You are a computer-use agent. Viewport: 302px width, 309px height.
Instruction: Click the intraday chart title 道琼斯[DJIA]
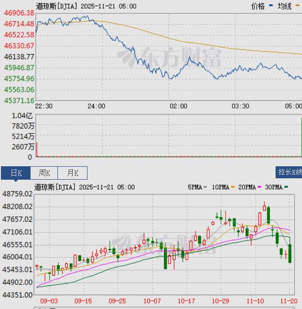[x=57, y=6]
